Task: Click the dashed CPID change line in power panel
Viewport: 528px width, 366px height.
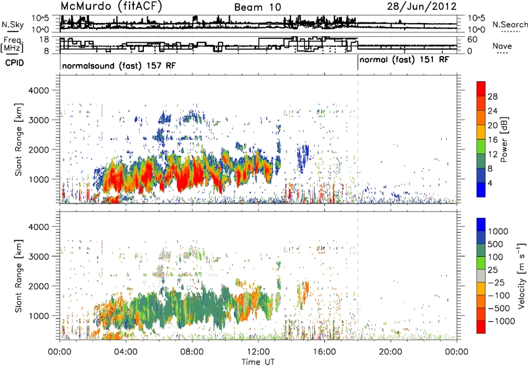Action: click(x=358, y=139)
